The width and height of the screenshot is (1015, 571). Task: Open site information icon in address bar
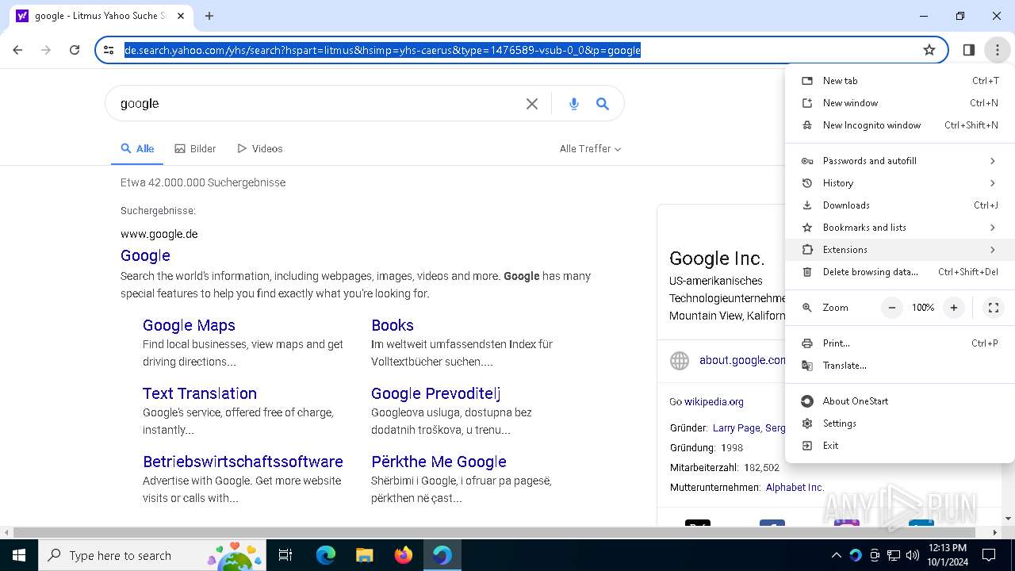coord(109,50)
